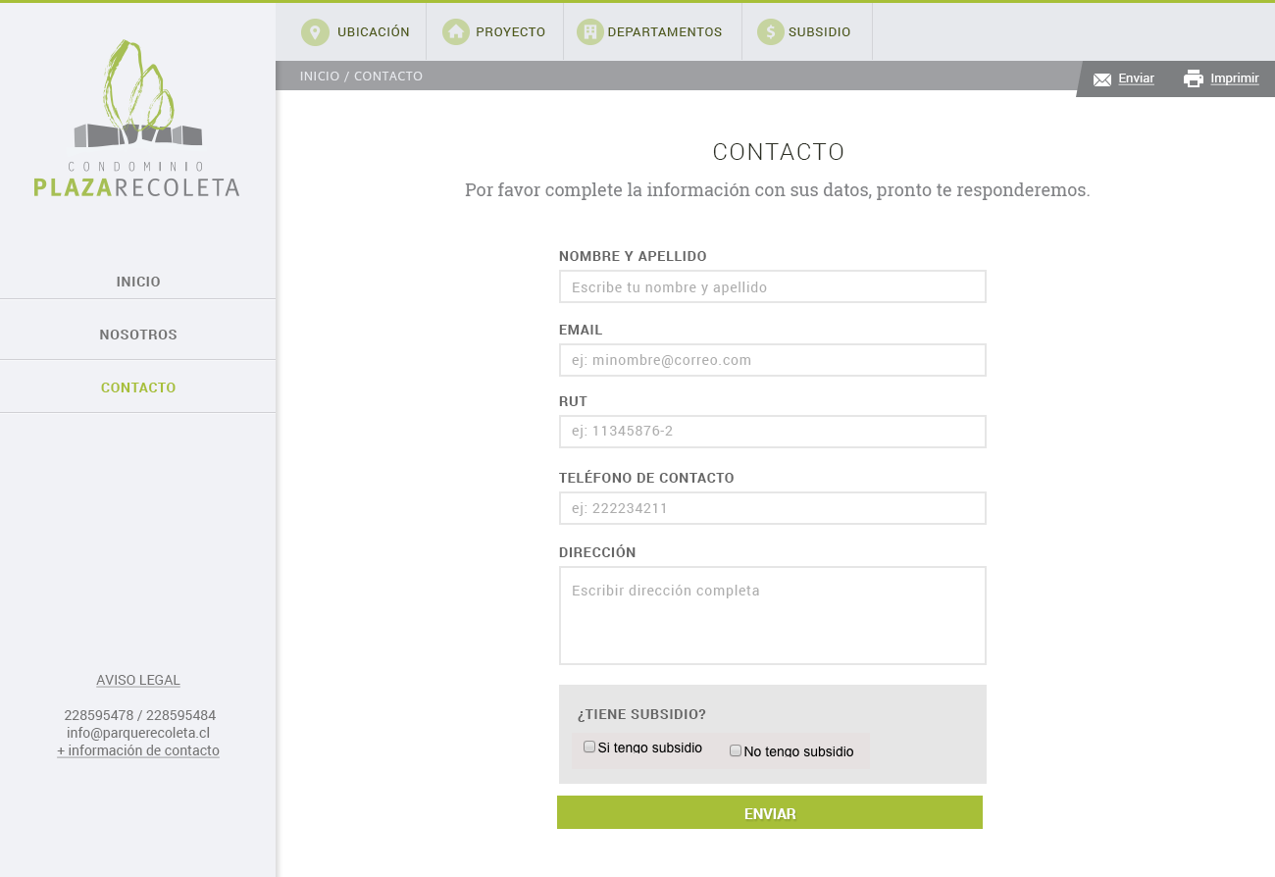Viewport: 1275px width, 877px height.
Task: Select the RUT input field
Action: [772, 432]
